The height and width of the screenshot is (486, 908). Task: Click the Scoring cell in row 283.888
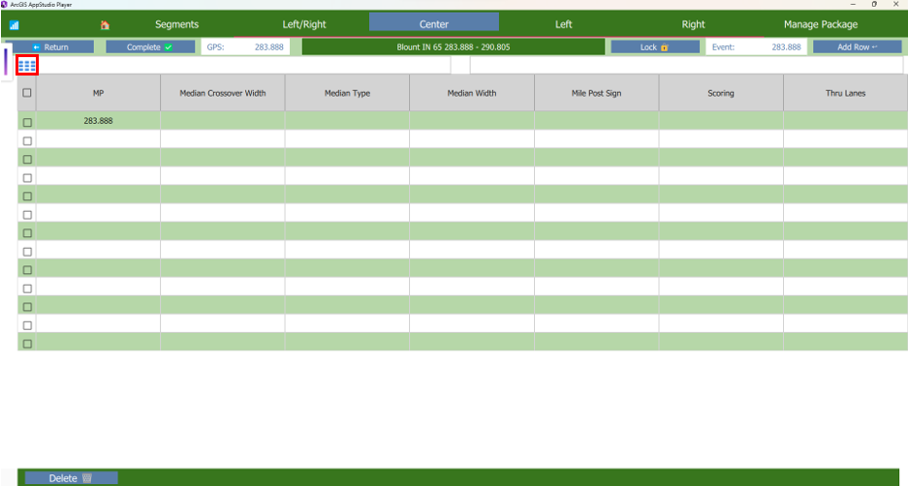(721, 120)
